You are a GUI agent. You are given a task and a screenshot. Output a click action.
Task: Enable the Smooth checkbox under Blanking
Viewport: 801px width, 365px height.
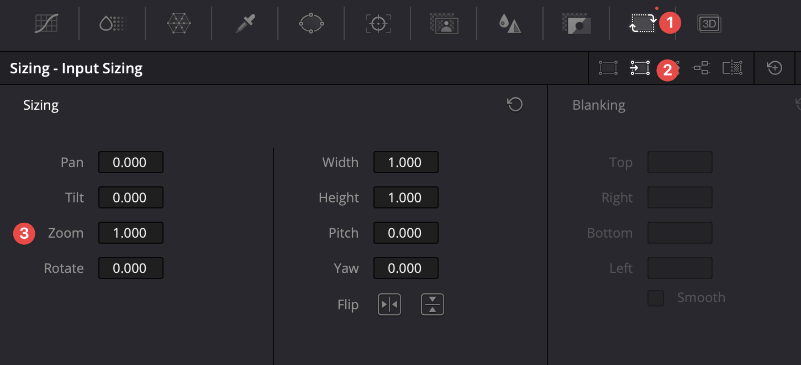tap(656, 298)
